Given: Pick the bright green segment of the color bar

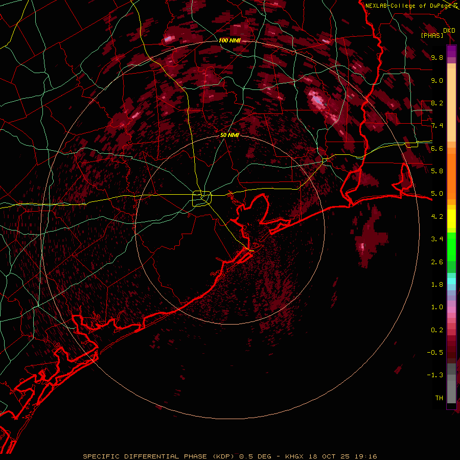Looking at the screenshot, I should [x=451, y=246].
